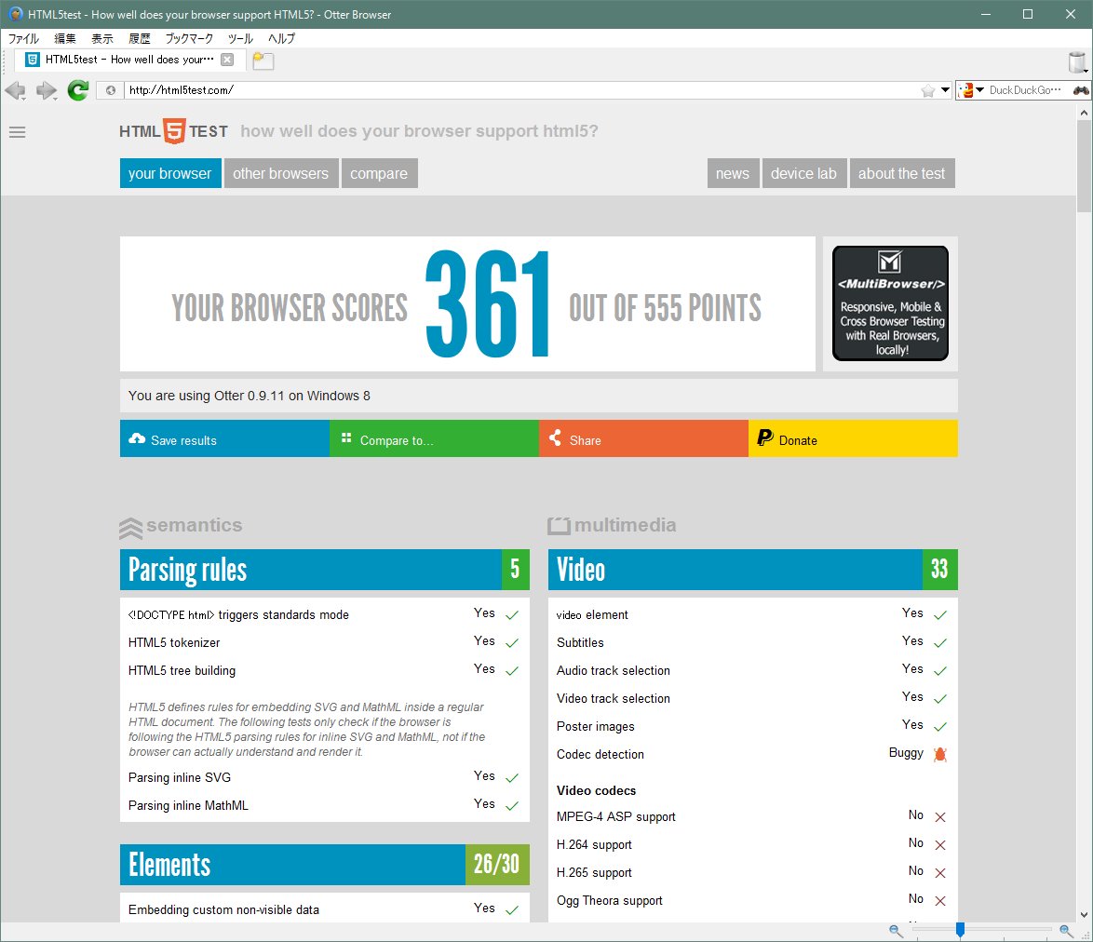
Task: Click the scrollbar up arrow
Action: [x=1084, y=113]
